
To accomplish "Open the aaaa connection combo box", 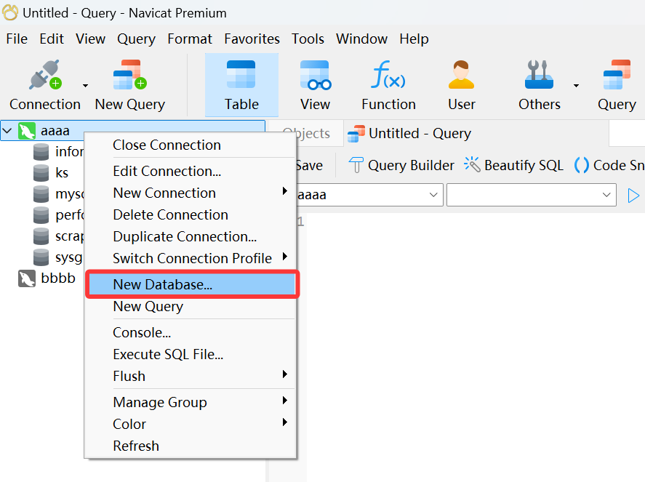I will 369,195.
